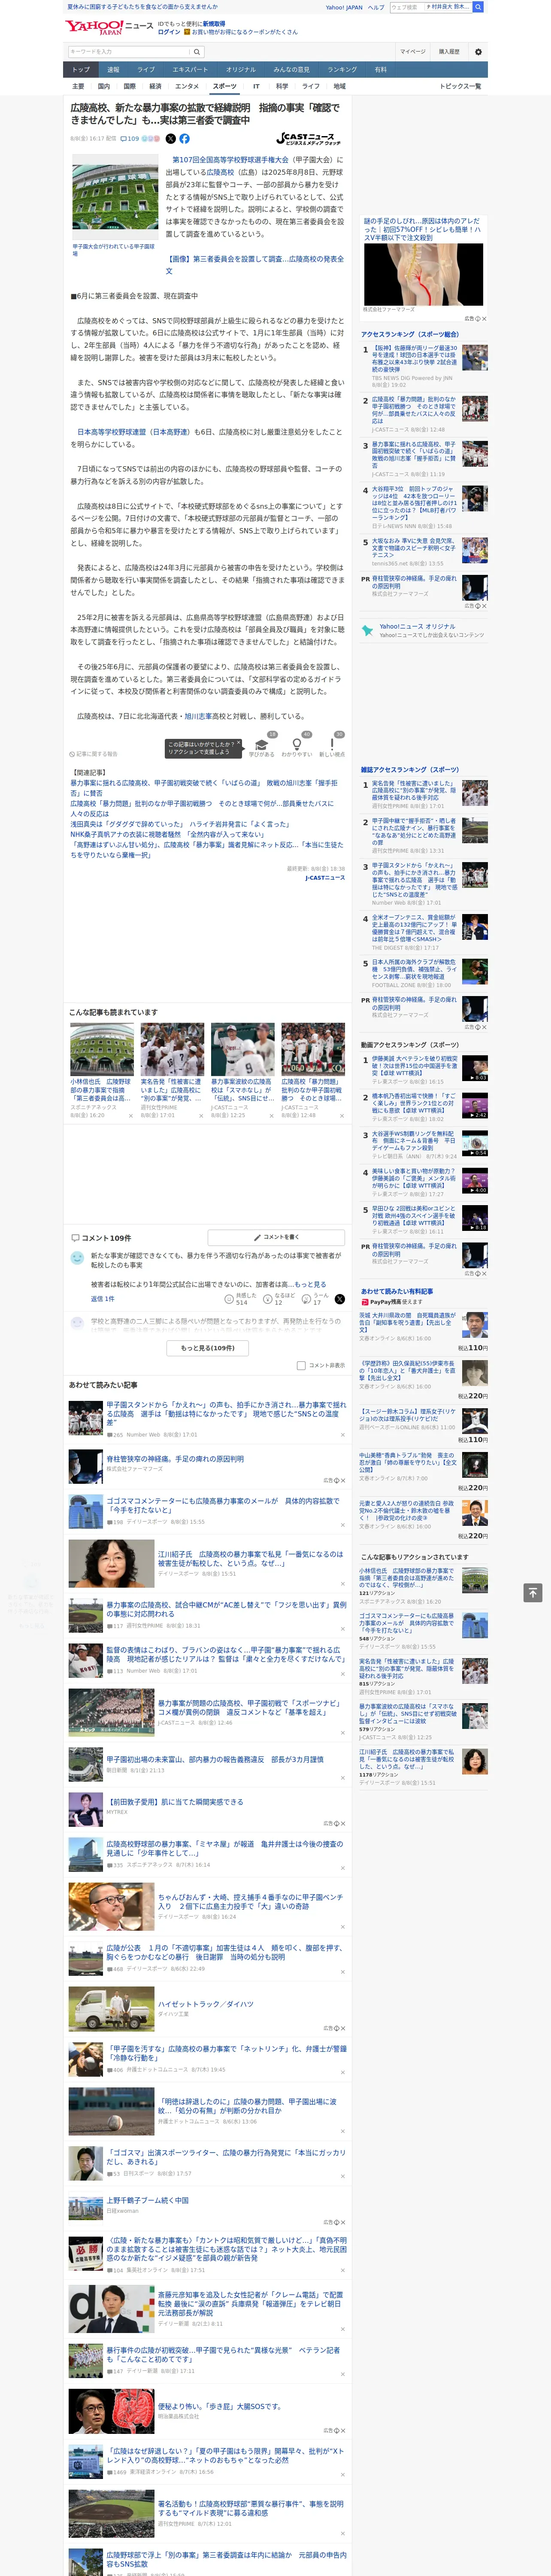
Task: Open the 返信 1件 replies link
Action: pos(102,1299)
